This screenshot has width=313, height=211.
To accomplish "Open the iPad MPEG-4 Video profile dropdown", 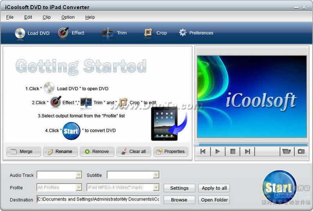I will click(156, 188).
